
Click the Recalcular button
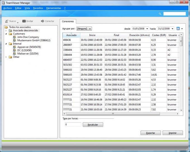pyautogui.click(x=93, y=125)
